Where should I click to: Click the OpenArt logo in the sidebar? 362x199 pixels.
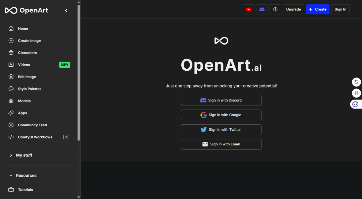click(x=26, y=10)
